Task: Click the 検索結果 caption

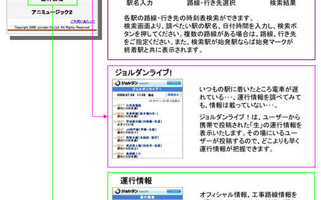Action: coord(283,3)
